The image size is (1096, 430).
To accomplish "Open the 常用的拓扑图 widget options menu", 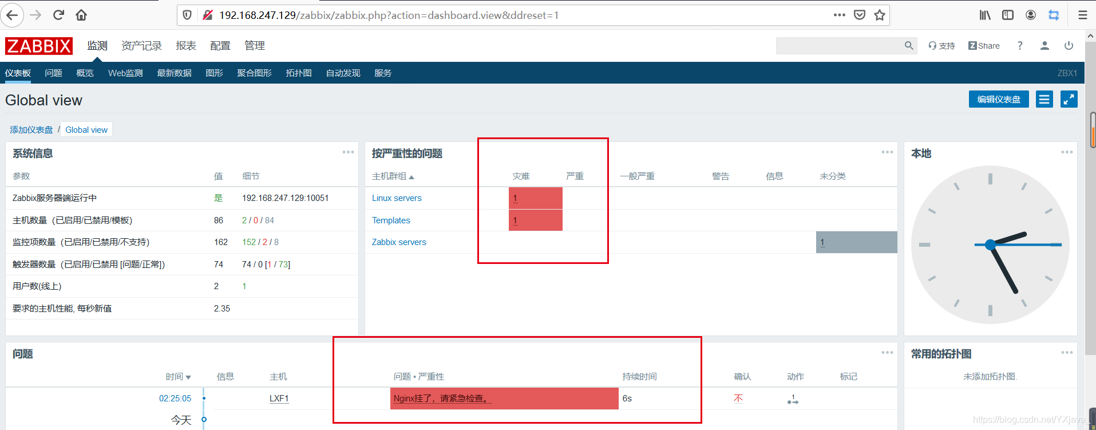I will [x=1067, y=353].
